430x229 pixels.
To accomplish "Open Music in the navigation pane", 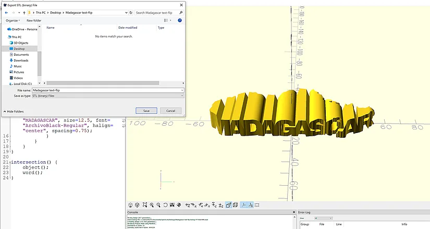I will point(16,66).
